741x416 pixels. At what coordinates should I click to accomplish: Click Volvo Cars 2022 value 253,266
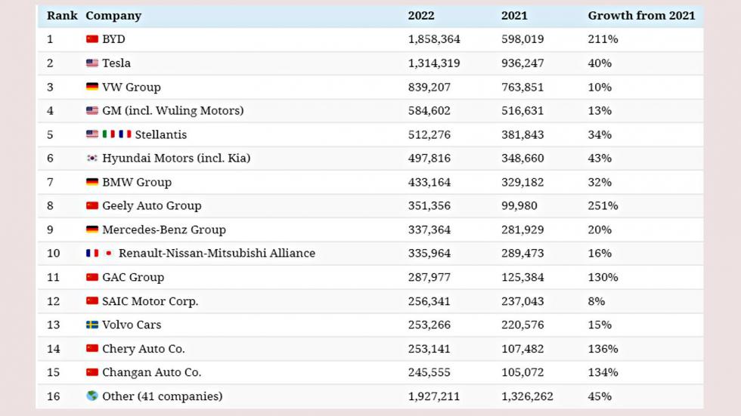pyautogui.click(x=429, y=325)
